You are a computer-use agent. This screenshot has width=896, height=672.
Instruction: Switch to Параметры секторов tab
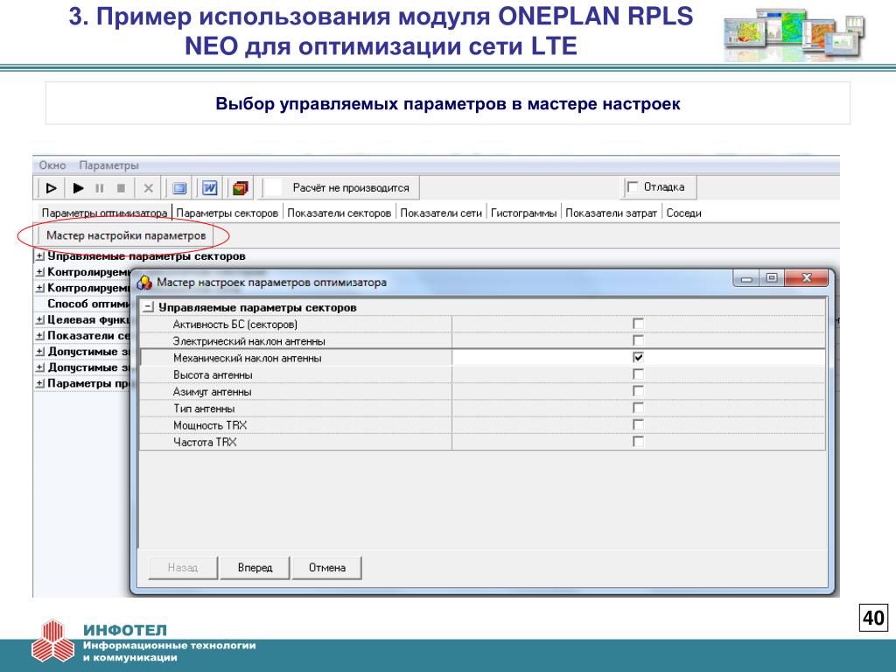click(227, 213)
